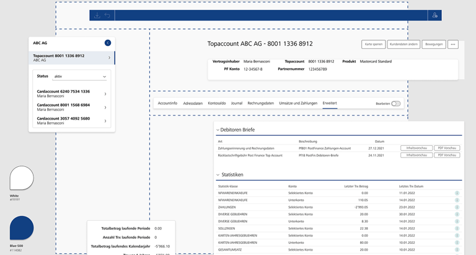The width and height of the screenshot is (476, 255).
Task: Click the undo arrow icon in the top bar
Action: click(107, 15)
